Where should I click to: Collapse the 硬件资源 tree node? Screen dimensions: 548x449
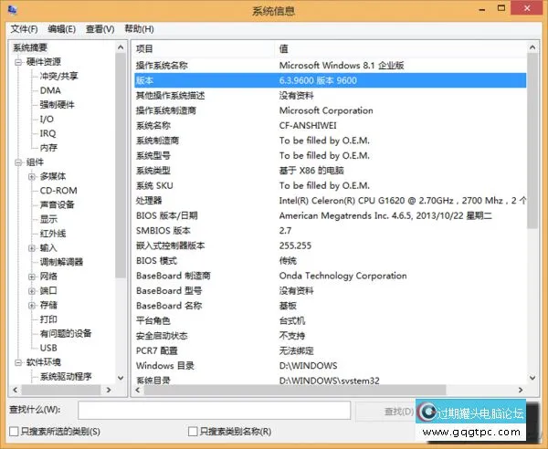coord(18,62)
